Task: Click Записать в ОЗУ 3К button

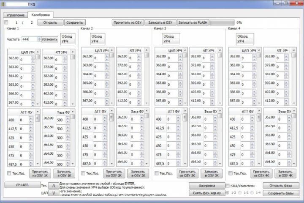Action: [212, 173]
